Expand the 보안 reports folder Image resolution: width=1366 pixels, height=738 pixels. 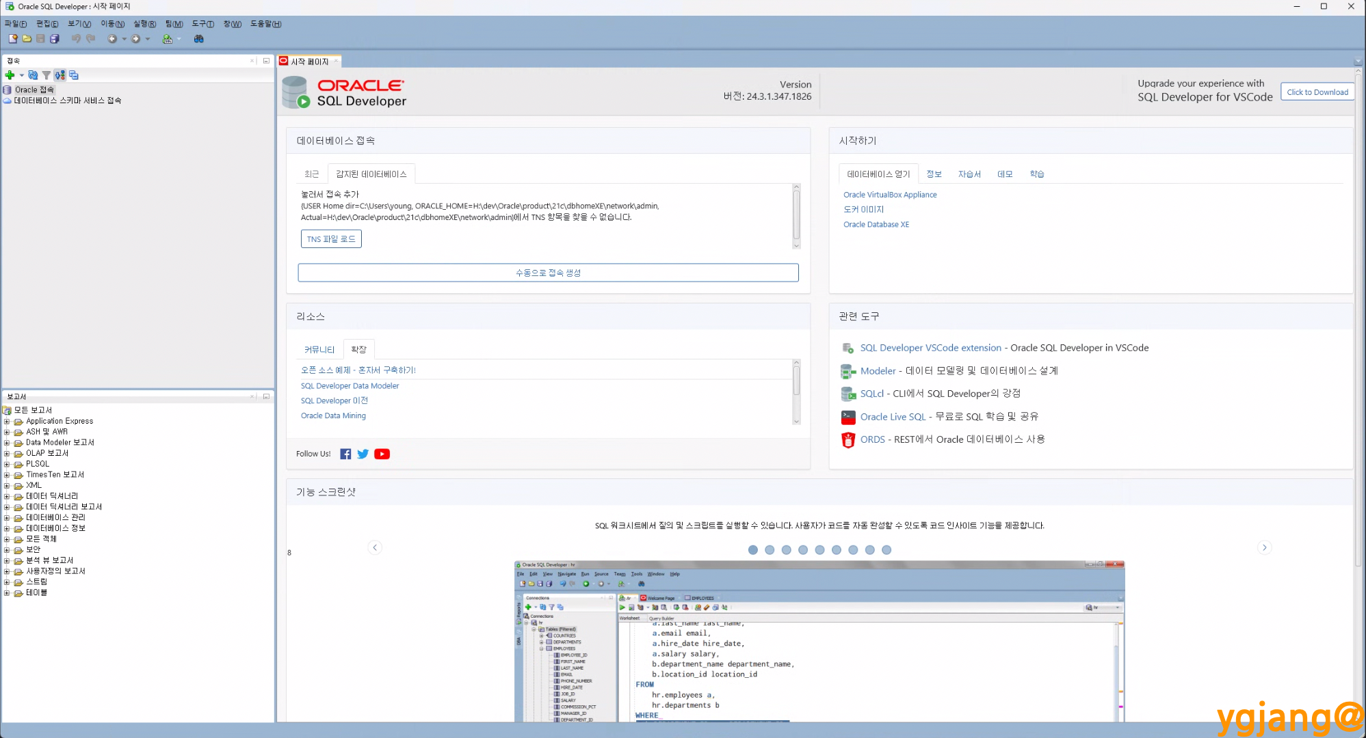[x=7, y=550]
